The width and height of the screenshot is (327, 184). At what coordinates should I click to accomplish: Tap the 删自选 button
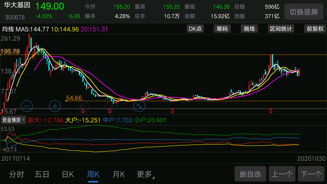point(250,174)
